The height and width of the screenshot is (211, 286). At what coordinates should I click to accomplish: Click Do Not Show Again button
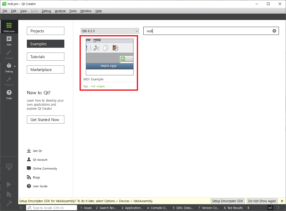pyautogui.click(x=262, y=201)
